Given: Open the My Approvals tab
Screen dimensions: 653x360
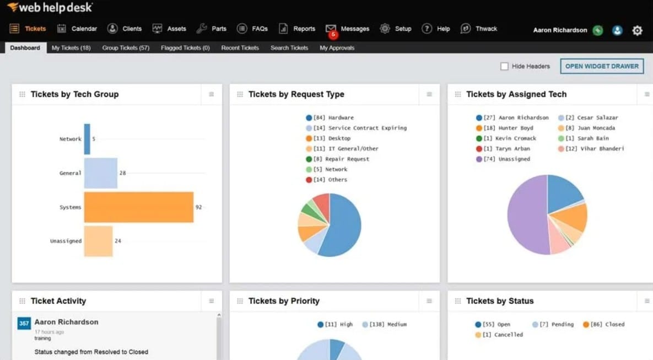Looking at the screenshot, I should pyautogui.click(x=337, y=48).
